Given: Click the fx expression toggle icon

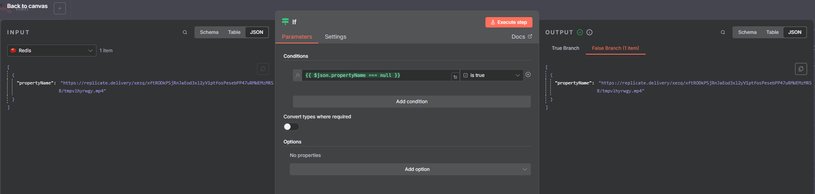Looking at the screenshot, I should click(298, 75).
